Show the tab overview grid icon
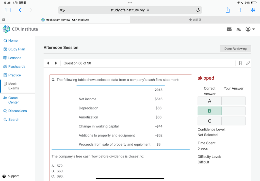 point(253,10)
